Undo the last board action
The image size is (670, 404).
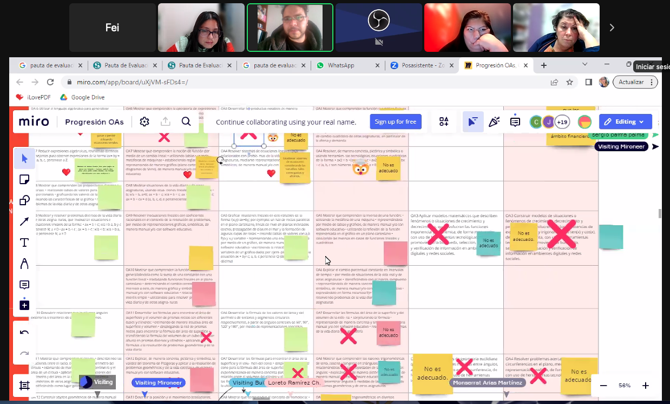click(x=24, y=332)
